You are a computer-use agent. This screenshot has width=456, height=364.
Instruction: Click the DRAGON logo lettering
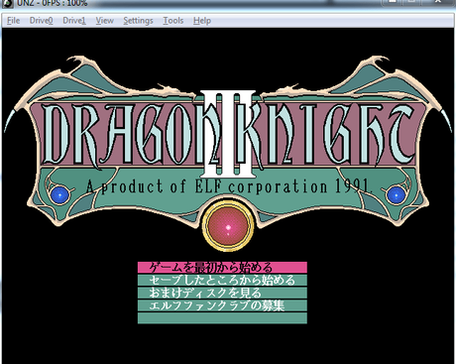coord(124,134)
